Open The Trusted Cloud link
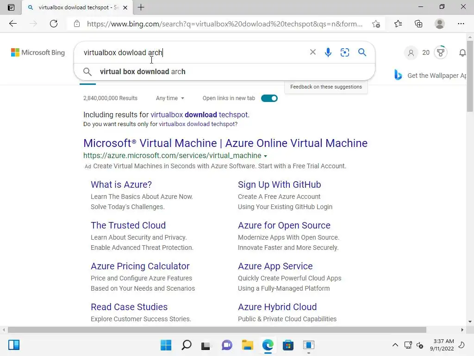 point(128,225)
